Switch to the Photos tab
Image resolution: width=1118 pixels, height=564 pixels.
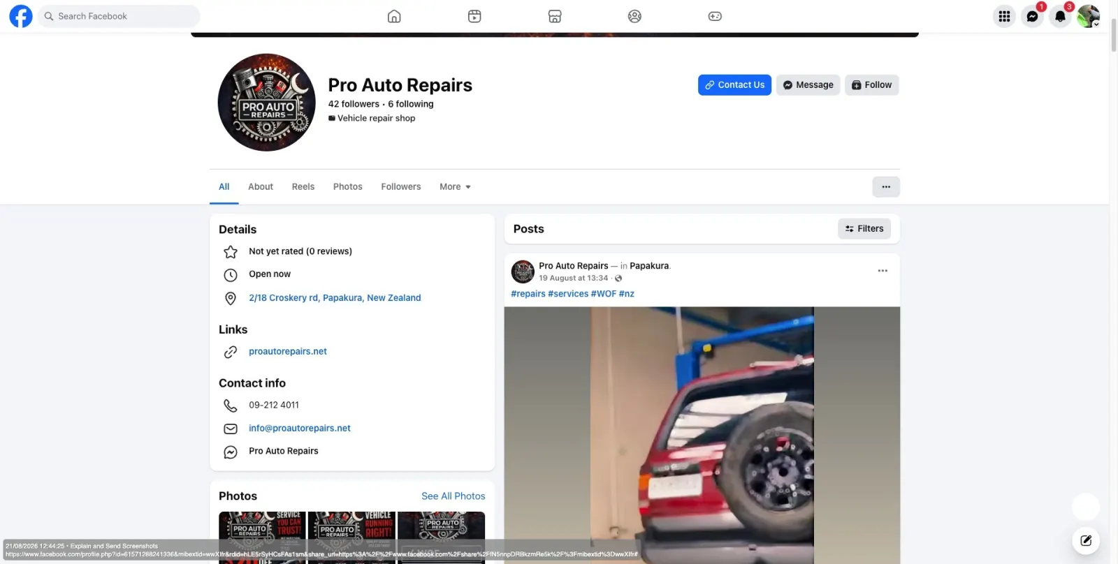348,187
